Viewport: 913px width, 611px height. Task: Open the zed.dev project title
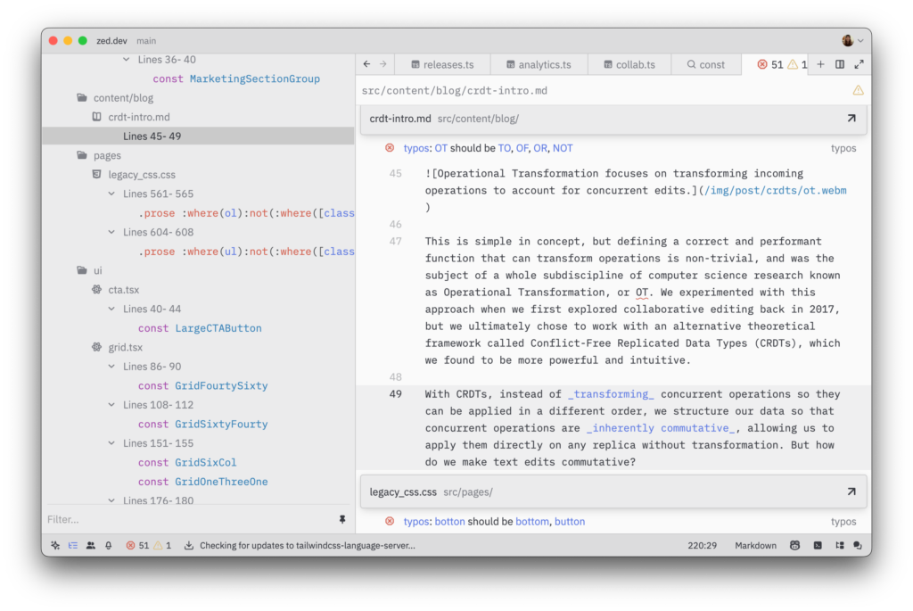pyautogui.click(x=111, y=41)
